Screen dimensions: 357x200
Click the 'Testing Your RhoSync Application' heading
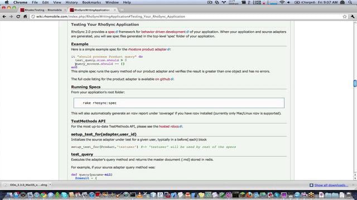105,24
